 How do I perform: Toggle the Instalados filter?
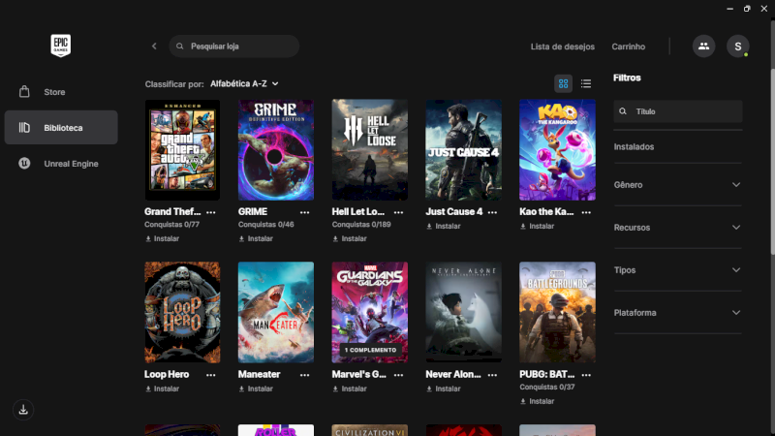pos(634,147)
